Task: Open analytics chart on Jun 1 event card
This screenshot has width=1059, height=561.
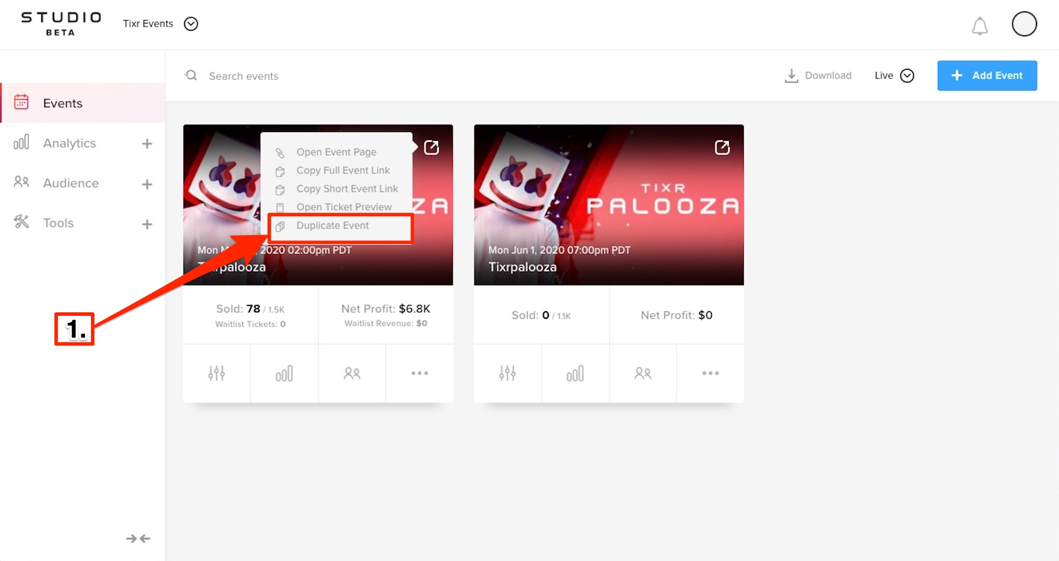Action: 575,373
